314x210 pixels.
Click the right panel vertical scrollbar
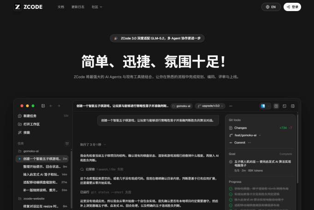(297, 148)
